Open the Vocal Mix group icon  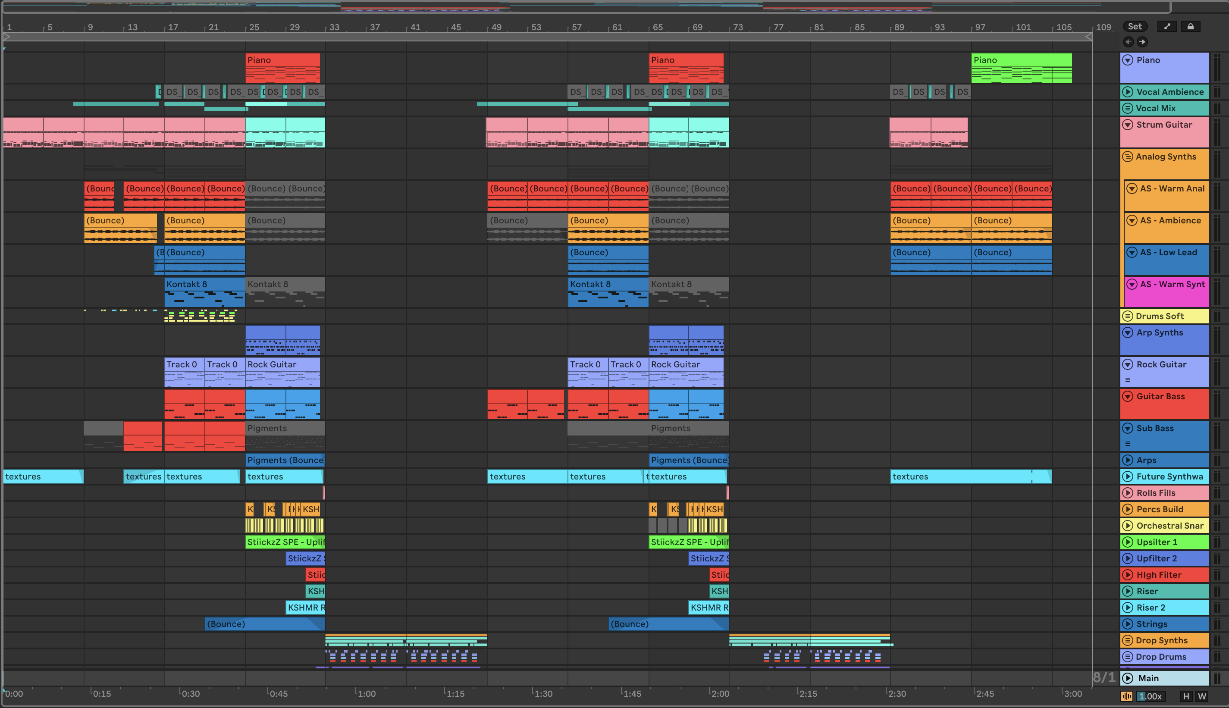tap(1128, 108)
